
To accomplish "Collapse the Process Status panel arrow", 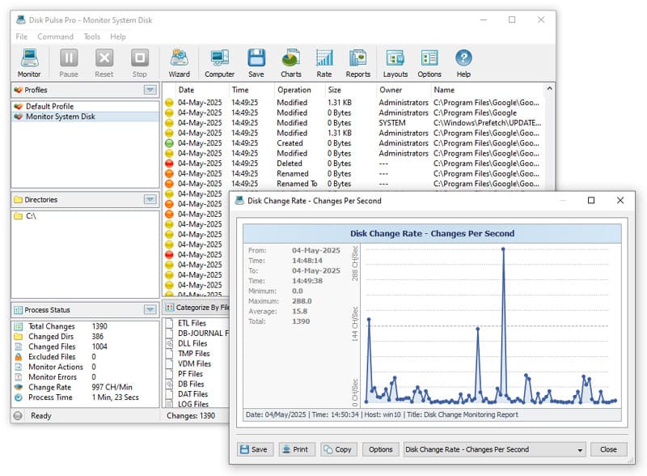I will (148, 309).
